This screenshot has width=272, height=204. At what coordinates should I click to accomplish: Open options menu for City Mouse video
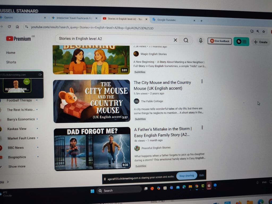point(202,82)
